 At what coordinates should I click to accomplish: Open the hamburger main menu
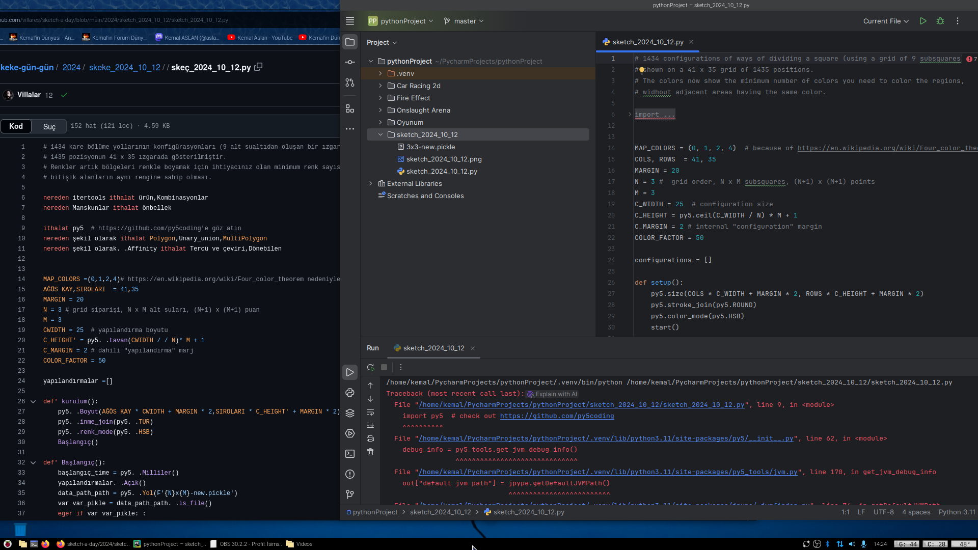[x=350, y=21]
